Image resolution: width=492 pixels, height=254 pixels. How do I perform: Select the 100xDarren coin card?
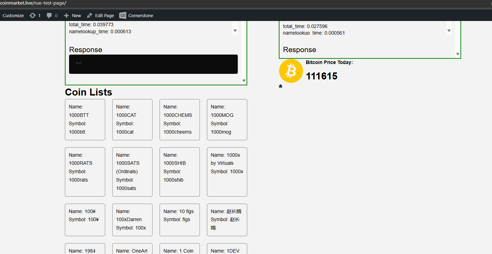click(x=132, y=220)
